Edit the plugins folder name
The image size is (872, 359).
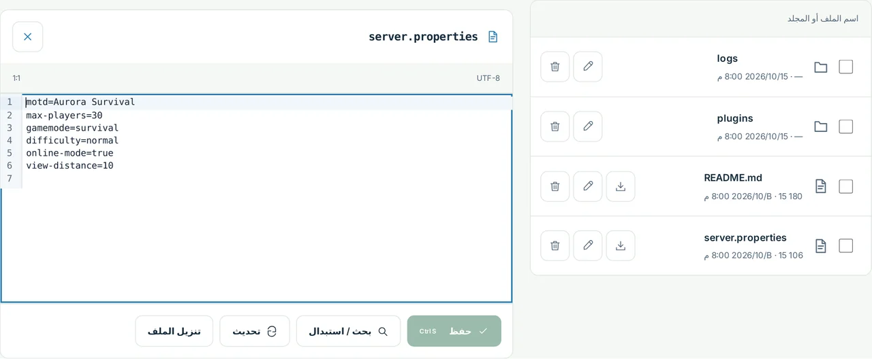[588, 126]
